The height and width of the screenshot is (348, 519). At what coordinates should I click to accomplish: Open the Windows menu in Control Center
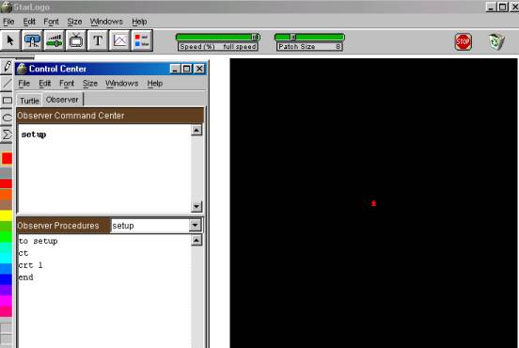click(121, 84)
